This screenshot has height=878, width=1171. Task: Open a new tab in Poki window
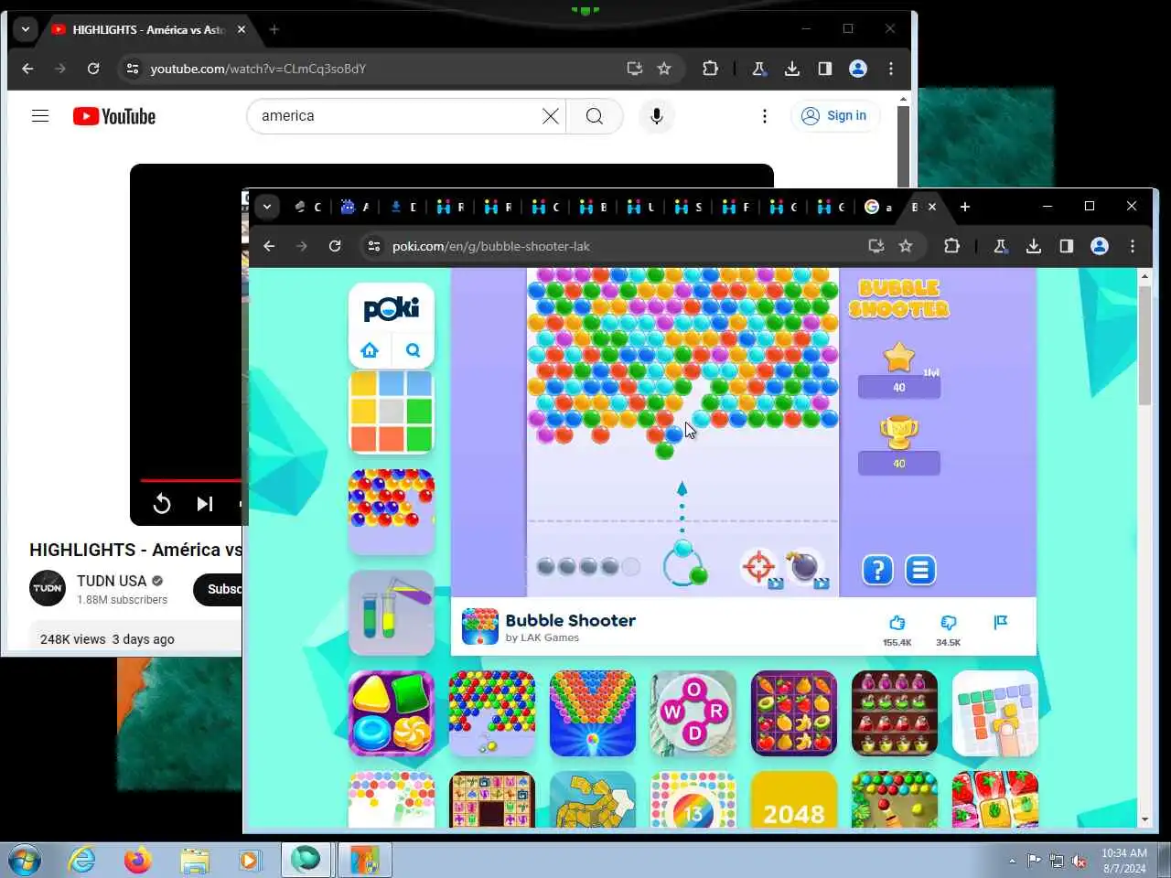pos(965,207)
